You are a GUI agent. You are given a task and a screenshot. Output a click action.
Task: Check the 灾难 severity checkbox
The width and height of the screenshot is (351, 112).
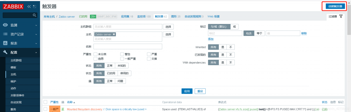149,59
